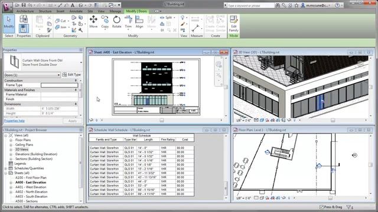The width and height of the screenshot is (378, 212).
Task: Select Legends in the Project Browser
Action: point(20,164)
